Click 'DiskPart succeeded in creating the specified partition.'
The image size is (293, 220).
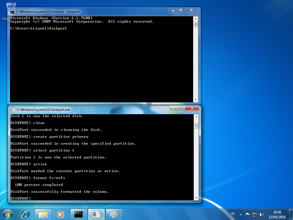coord(73,144)
